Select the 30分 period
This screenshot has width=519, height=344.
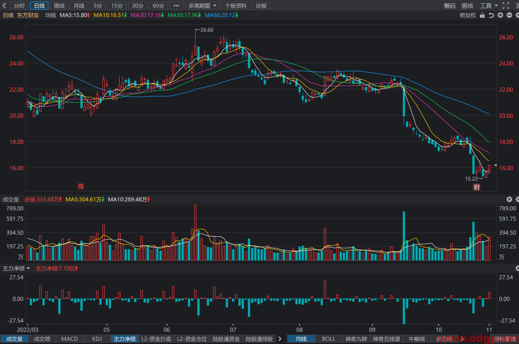(138, 6)
